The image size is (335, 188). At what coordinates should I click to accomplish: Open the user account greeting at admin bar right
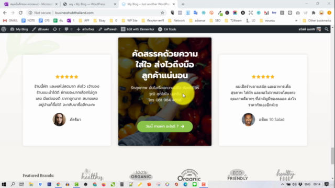click(309, 29)
